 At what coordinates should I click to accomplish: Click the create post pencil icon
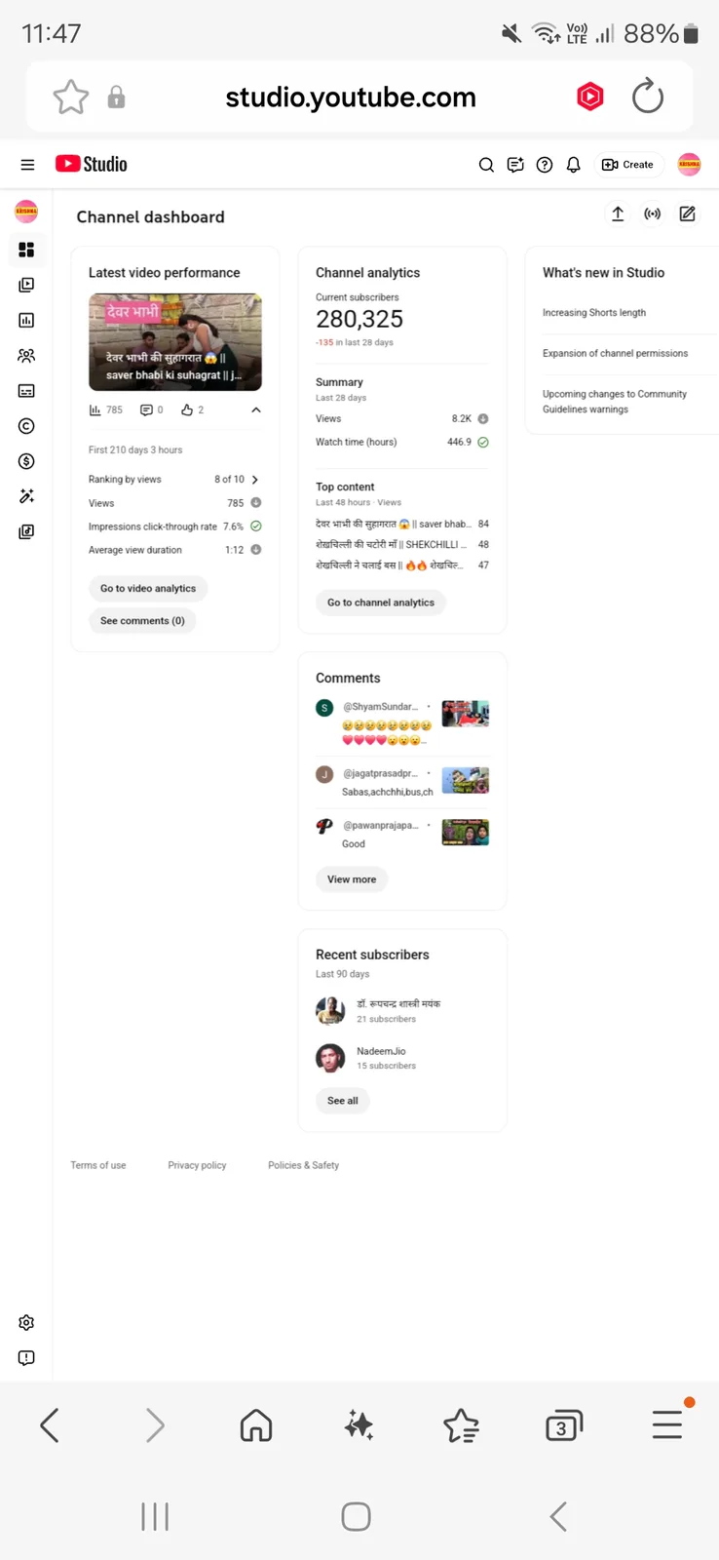688,214
